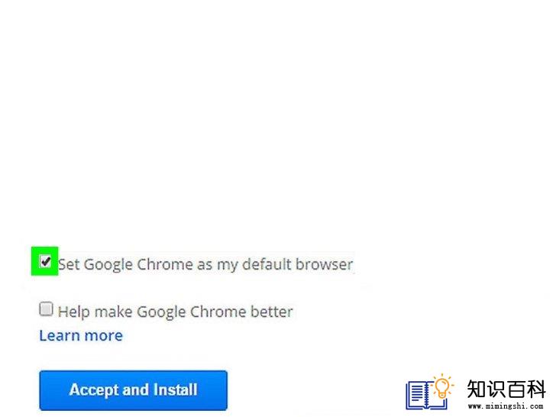Viewport: 556px width, 417px height.
Task: Click the word 'more' in the blue link
Action: point(104,336)
